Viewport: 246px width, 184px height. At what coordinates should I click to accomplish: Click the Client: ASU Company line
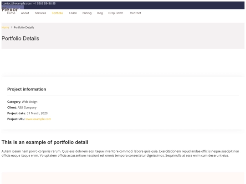[22, 108]
